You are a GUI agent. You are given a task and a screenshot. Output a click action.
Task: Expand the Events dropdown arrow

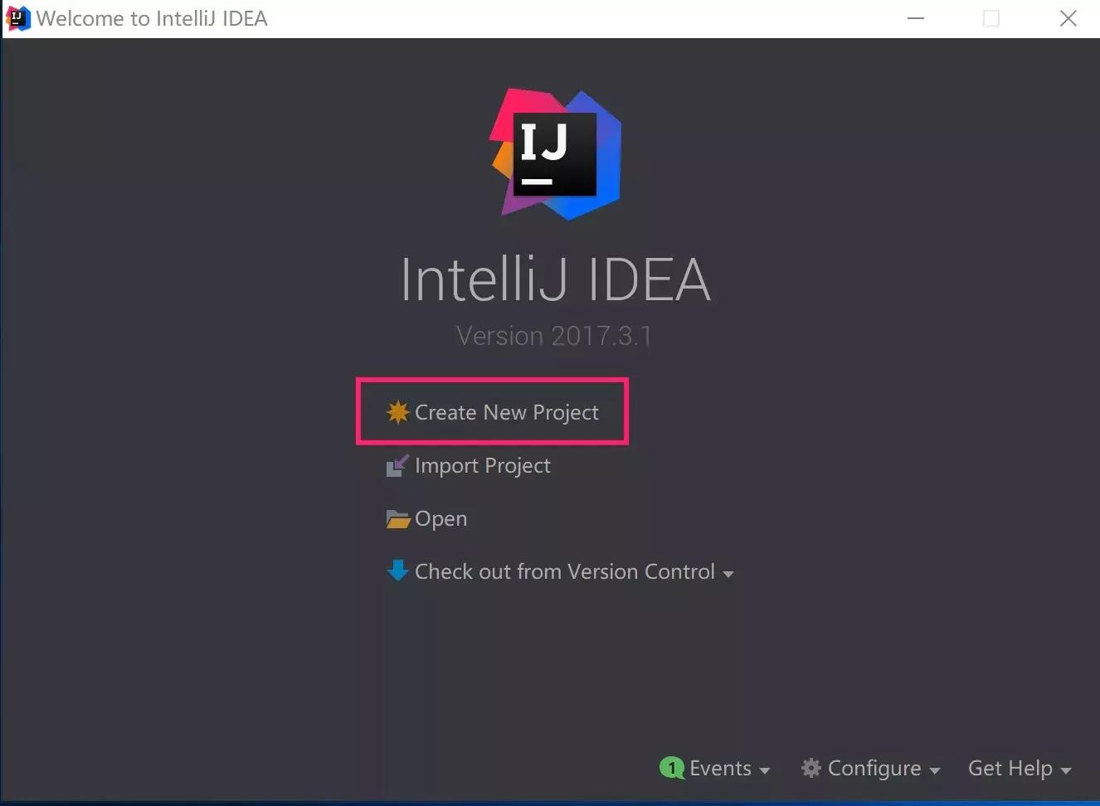coord(764,770)
